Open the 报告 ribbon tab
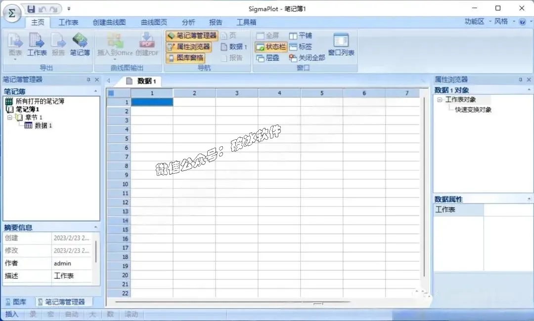Screen dimensions: 534x321 coord(216,22)
